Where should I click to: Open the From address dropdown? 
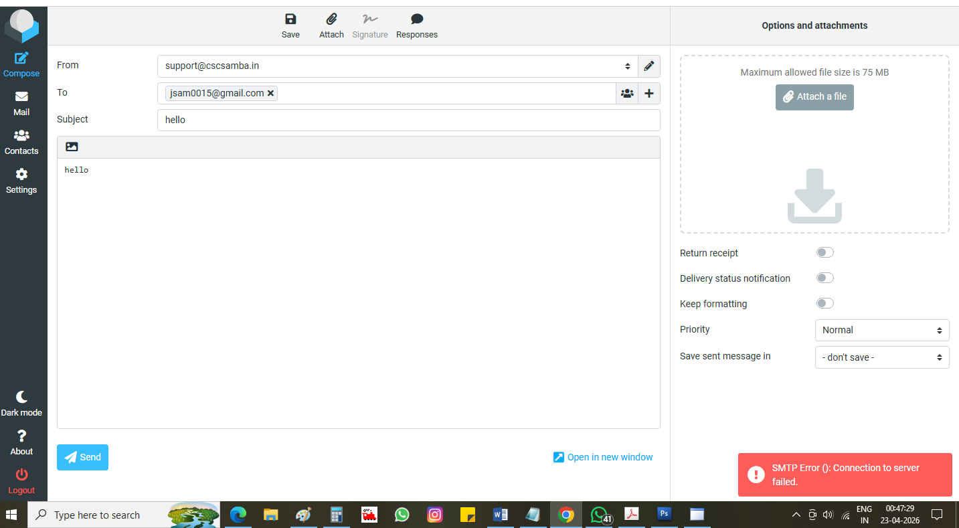(398, 66)
